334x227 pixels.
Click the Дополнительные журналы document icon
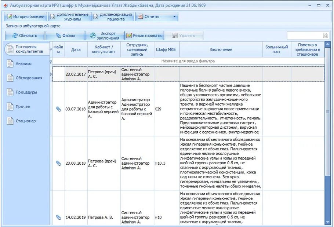[52, 17]
